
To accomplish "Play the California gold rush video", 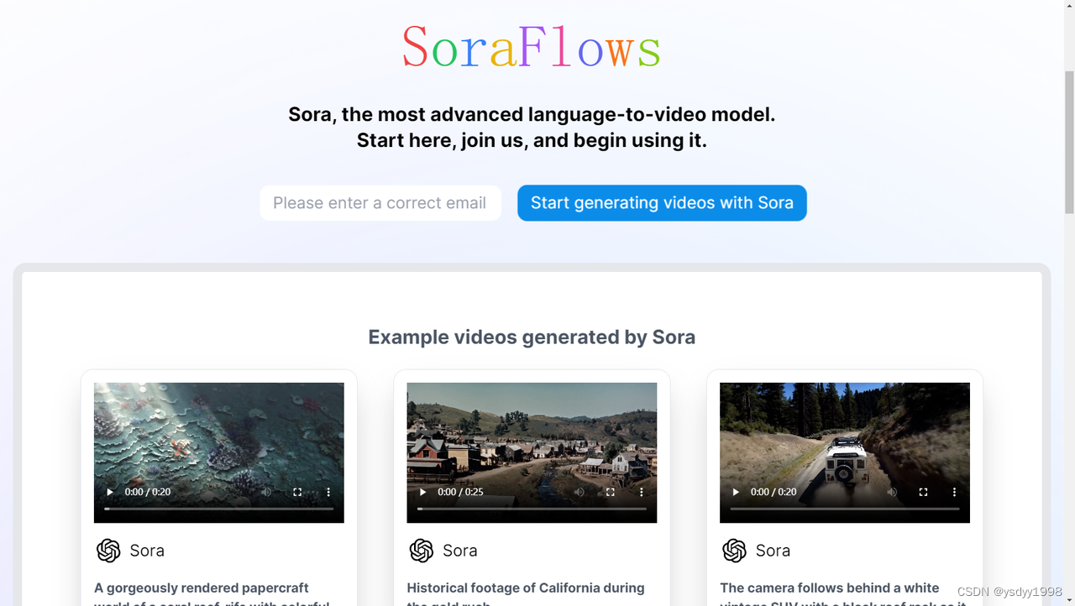I will (x=422, y=492).
